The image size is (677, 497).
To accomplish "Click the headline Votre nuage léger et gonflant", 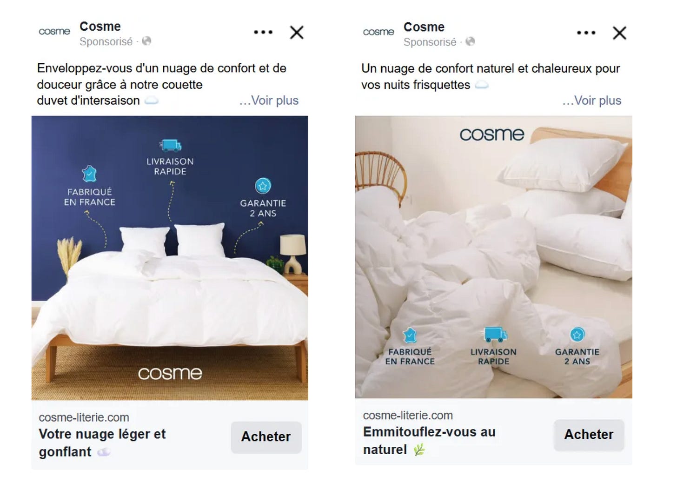I will click(102, 443).
